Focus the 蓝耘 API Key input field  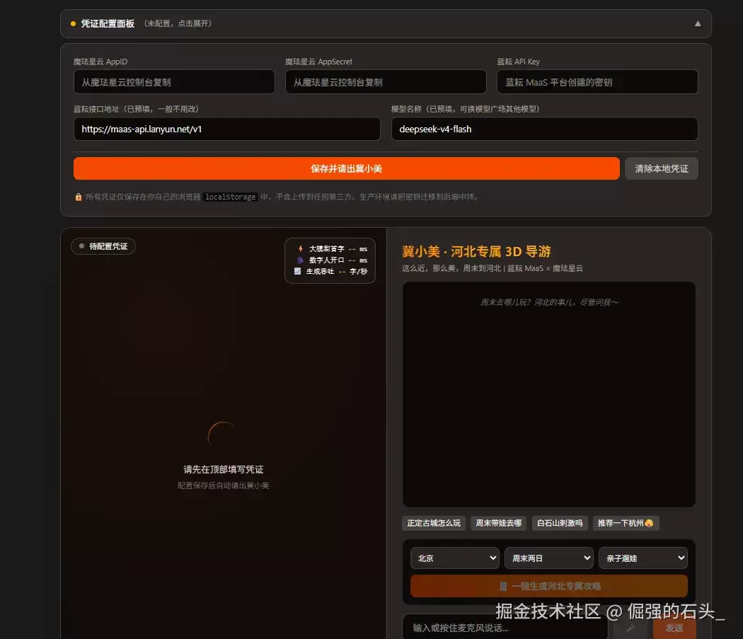[597, 82]
